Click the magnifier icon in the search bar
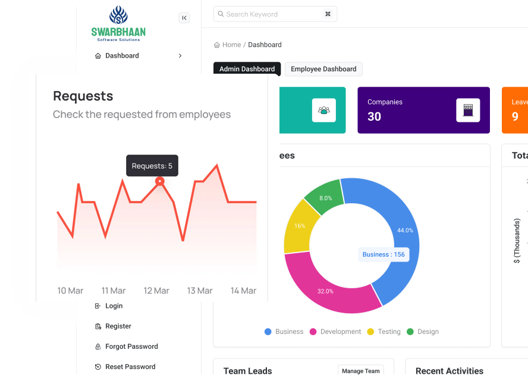Image resolution: width=528 pixels, height=375 pixels. pos(221,14)
